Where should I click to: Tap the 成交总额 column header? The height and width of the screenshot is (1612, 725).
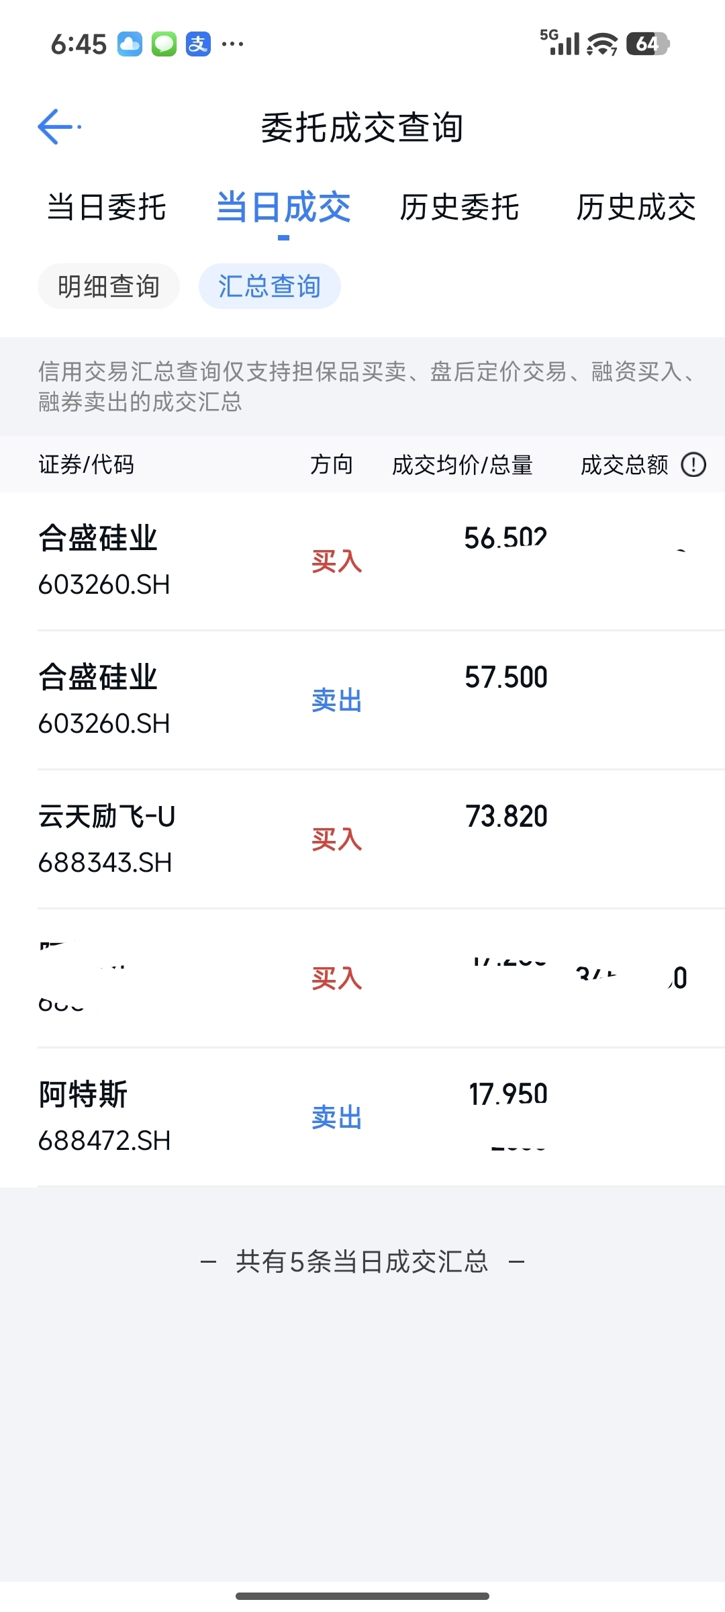pos(624,464)
